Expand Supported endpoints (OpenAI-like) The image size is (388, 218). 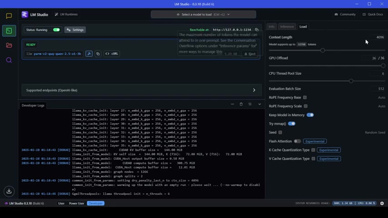point(142,90)
